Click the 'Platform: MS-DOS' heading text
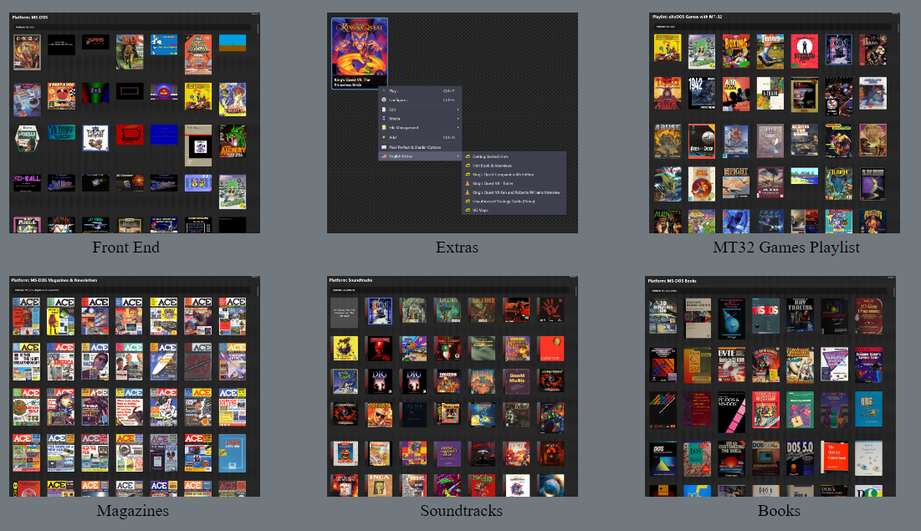 [30, 17]
